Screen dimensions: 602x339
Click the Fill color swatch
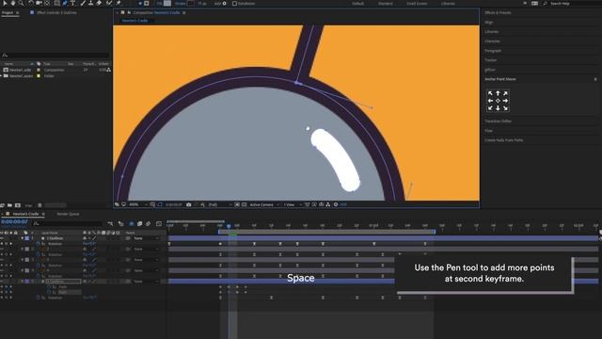point(167,4)
